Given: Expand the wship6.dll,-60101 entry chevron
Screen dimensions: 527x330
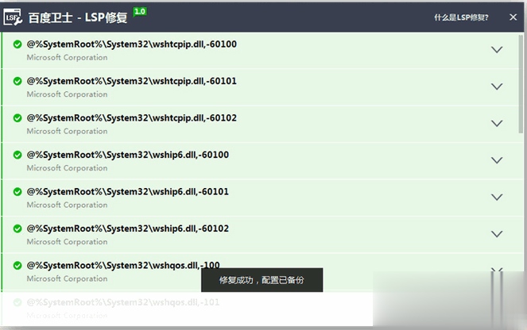Looking at the screenshot, I should [x=497, y=198].
